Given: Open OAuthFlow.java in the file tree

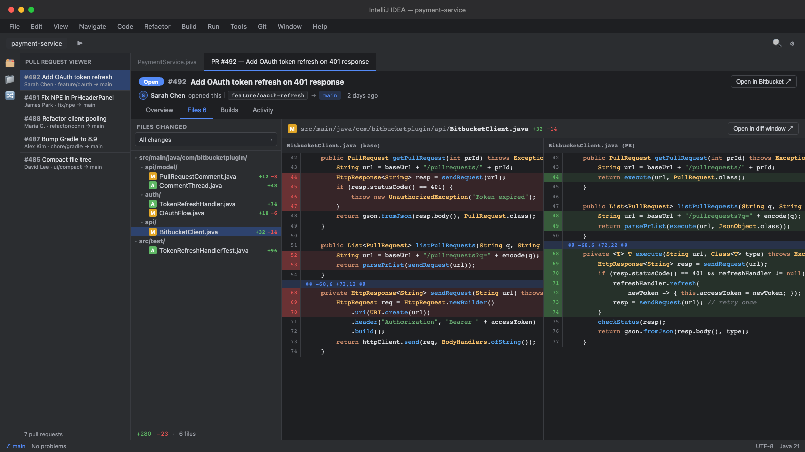Looking at the screenshot, I should pyautogui.click(x=206, y=213).
